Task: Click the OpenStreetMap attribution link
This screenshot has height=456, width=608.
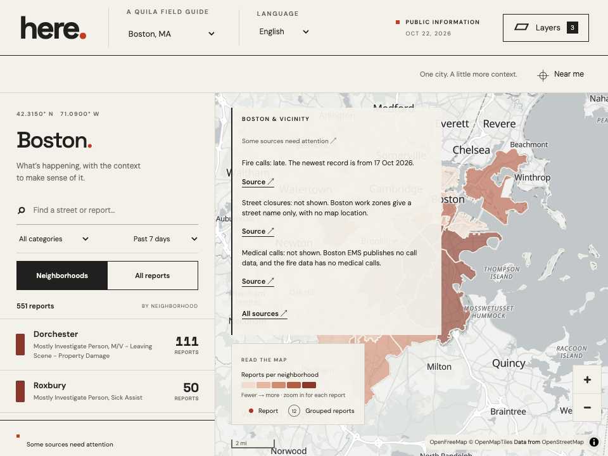Action: coord(562,442)
